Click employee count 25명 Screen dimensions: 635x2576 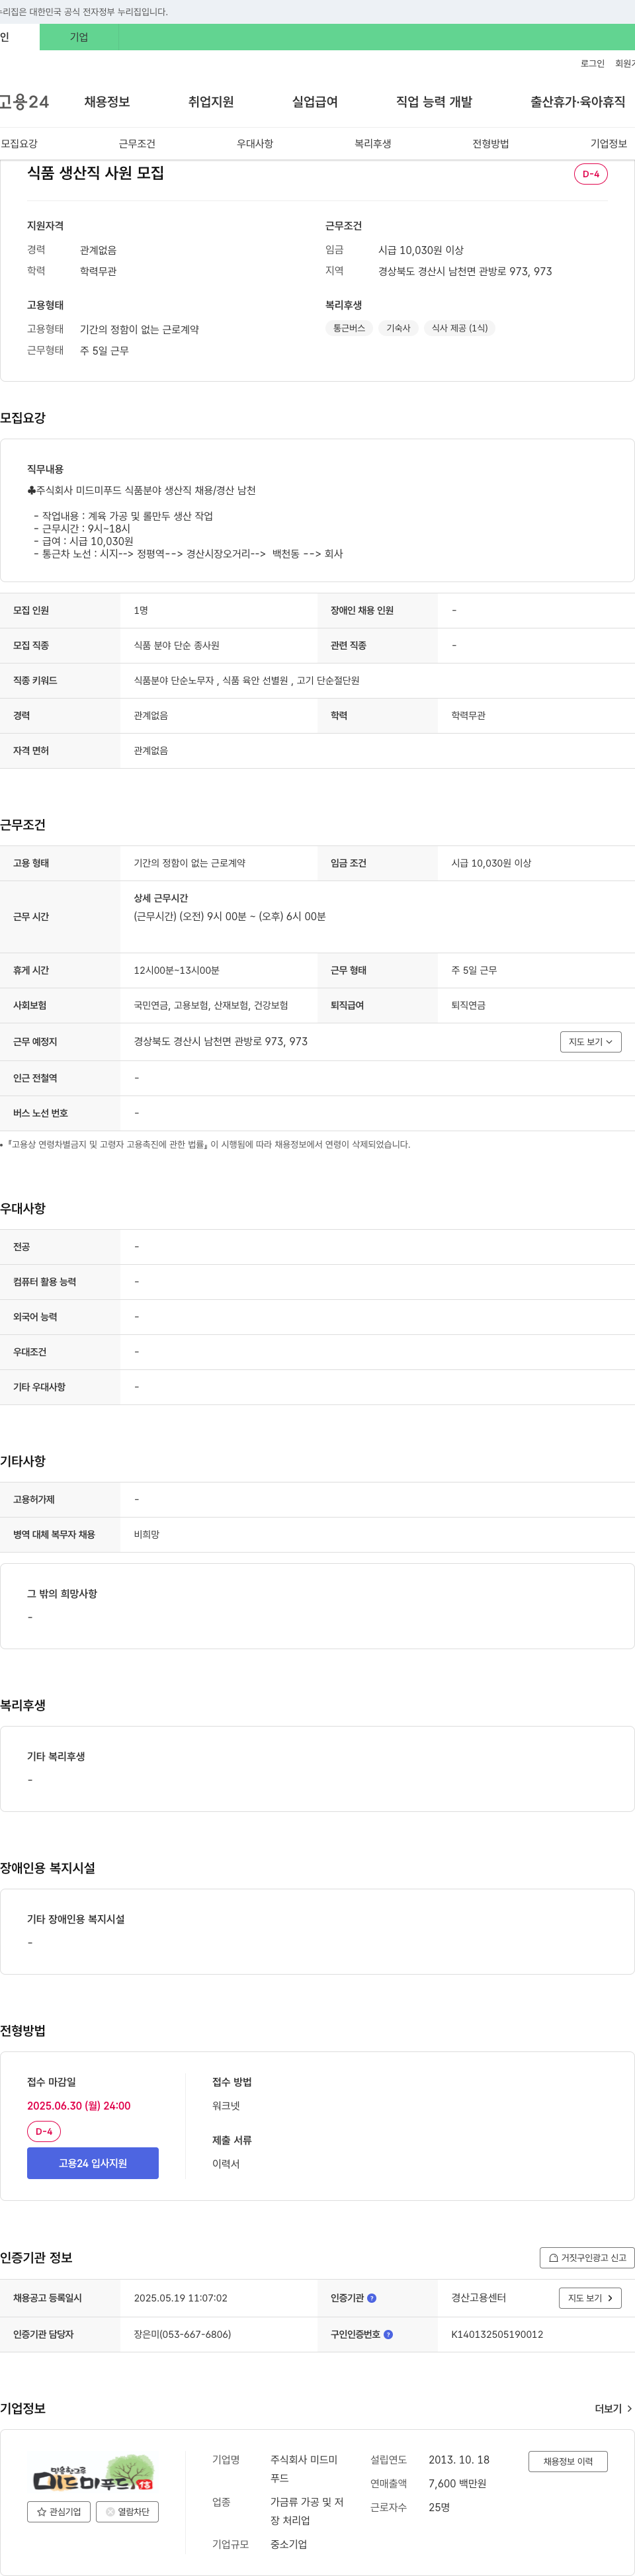pyautogui.click(x=439, y=2508)
